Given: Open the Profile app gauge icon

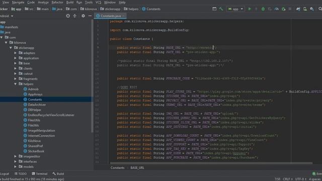Looking at the screenshot, I should pyautogui.click(x=276, y=9).
